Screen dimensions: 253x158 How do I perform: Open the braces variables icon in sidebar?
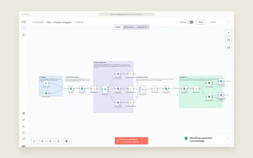[x=24, y=120]
